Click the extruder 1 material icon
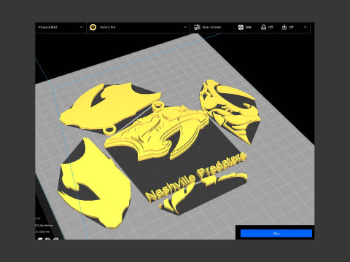Screen dimensions: 350x262 93,28
